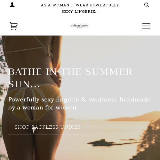Click the small tagline beneath the logo name
Image resolution: width=160 pixels, height=160 pixels.
(x=80, y=28)
